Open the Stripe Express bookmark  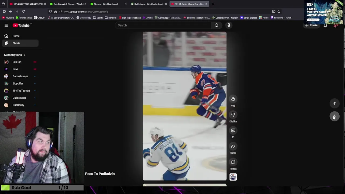[x=249, y=18]
